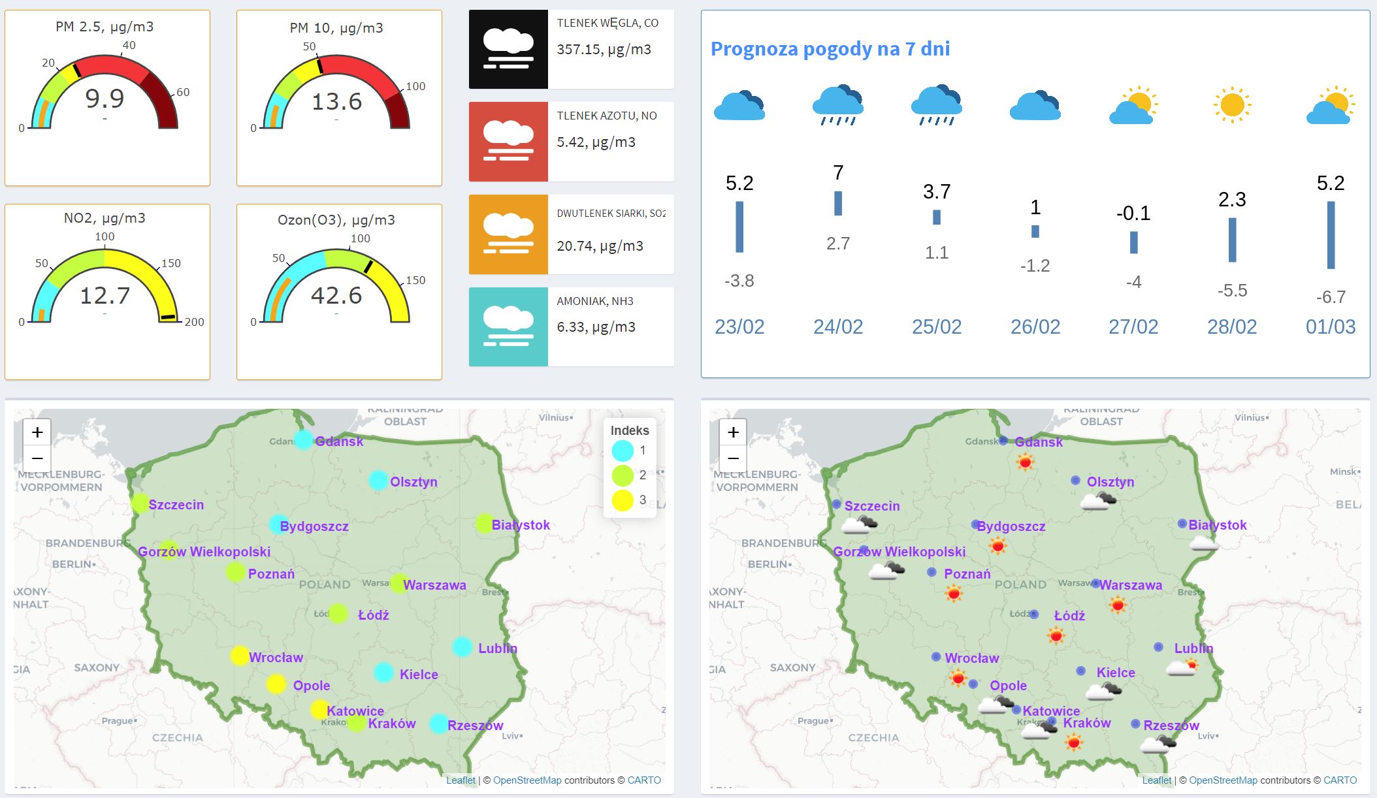Image resolution: width=1377 pixels, height=798 pixels.
Task: Select the Opole yellow marker on the air quality map
Action: [x=276, y=684]
